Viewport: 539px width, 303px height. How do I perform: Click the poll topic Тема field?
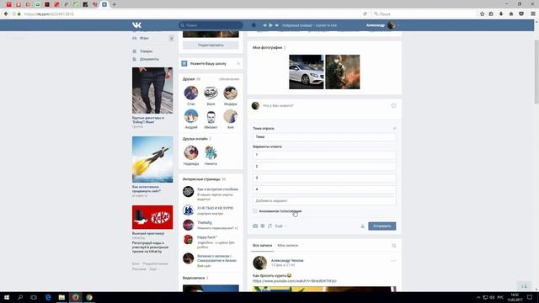(324, 136)
